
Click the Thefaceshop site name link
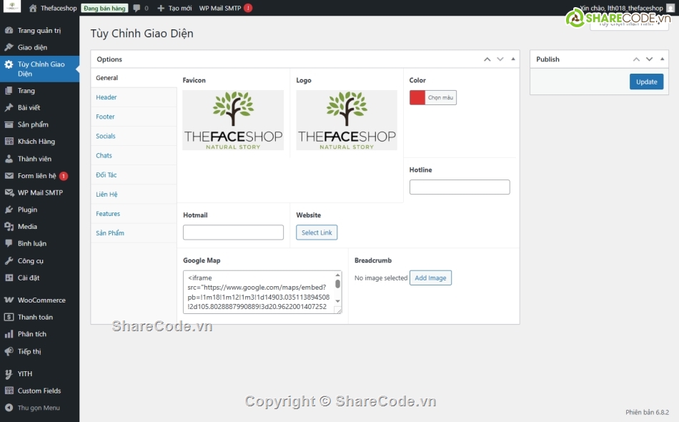tap(59, 9)
